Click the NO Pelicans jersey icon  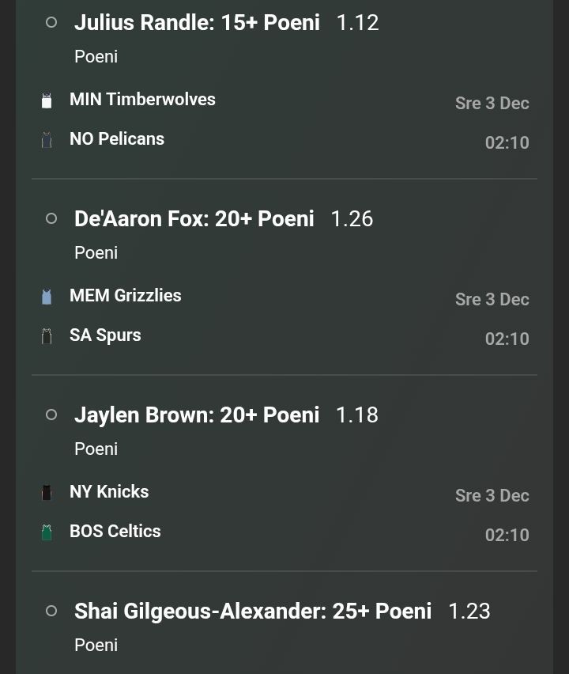point(47,140)
